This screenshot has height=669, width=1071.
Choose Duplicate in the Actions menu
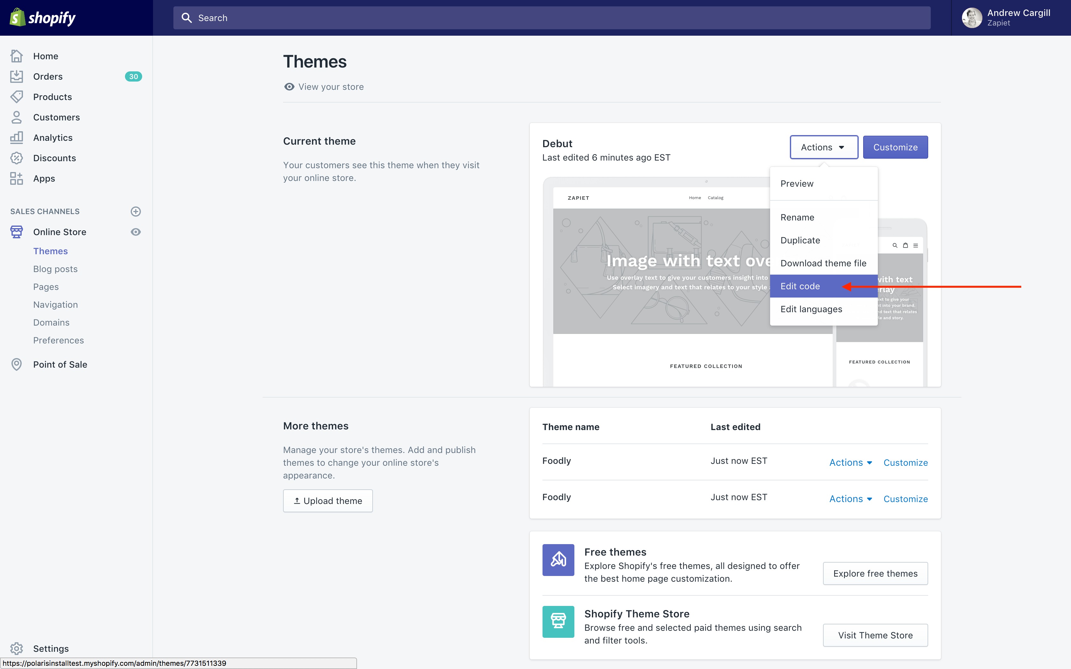[x=800, y=240]
